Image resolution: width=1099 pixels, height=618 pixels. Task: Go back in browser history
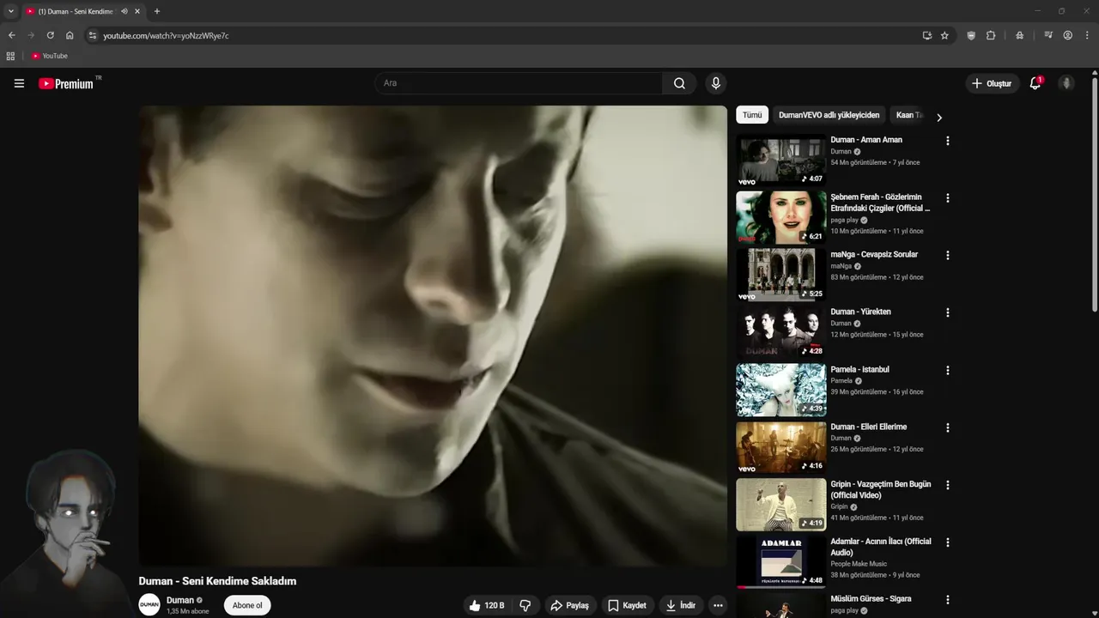[x=11, y=35]
